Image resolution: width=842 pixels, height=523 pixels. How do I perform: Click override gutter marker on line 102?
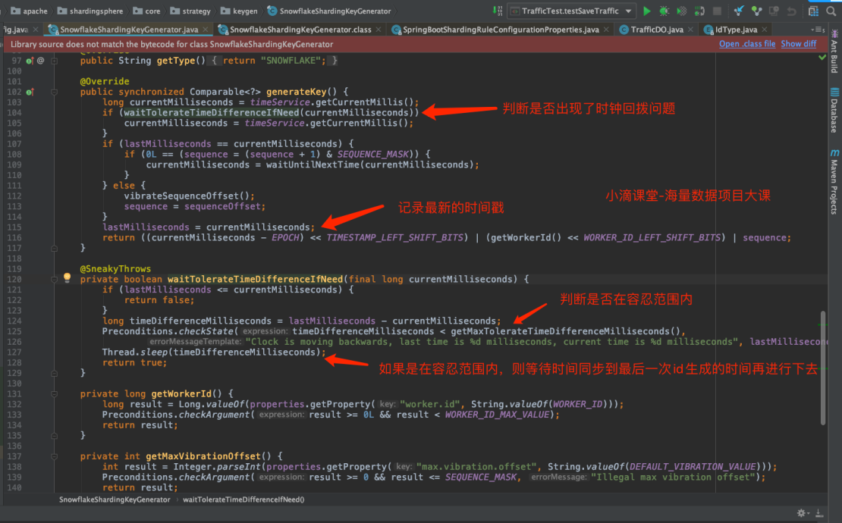30,92
